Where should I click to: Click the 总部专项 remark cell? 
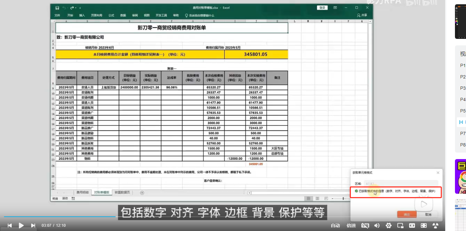[x=277, y=154]
